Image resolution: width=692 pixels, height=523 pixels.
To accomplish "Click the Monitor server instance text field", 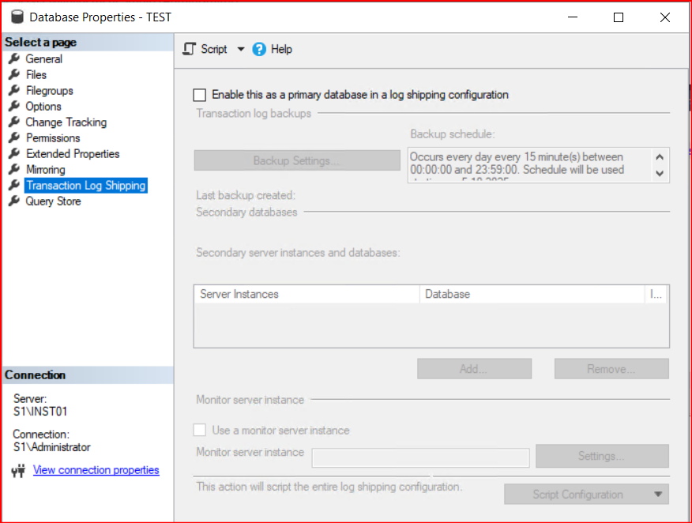I will point(420,457).
